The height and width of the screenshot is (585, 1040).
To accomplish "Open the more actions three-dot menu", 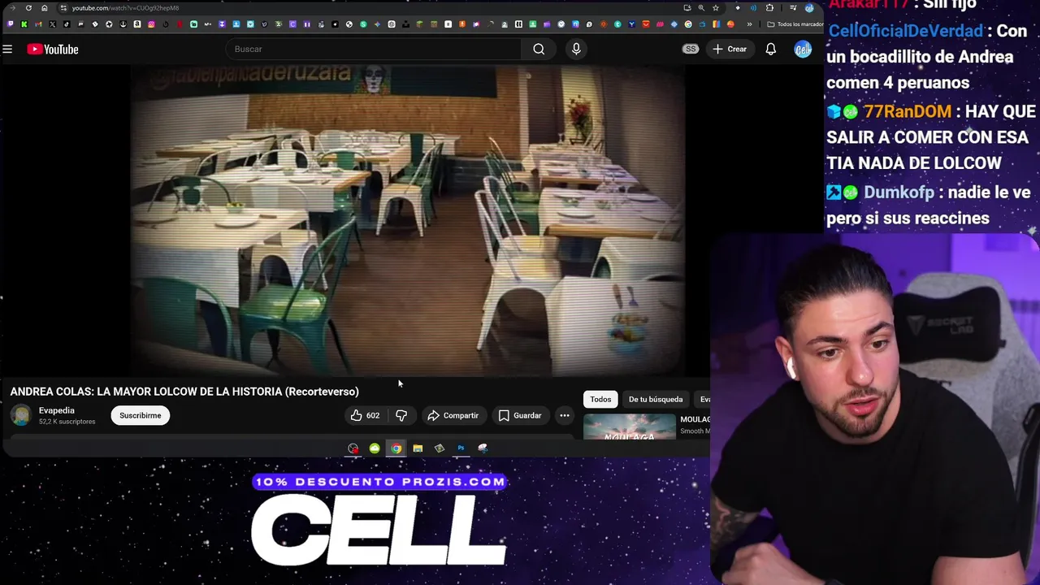I will [x=565, y=415].
